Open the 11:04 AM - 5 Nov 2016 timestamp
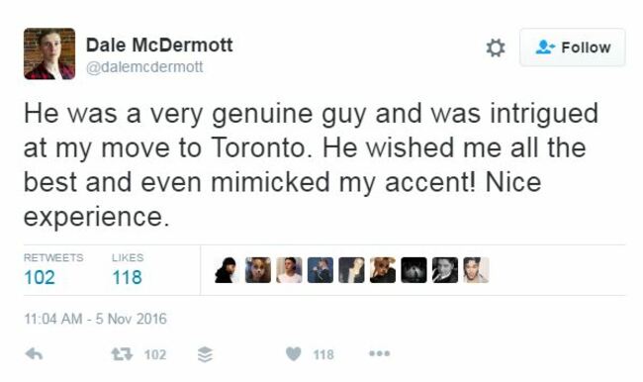 click(95, 319)
